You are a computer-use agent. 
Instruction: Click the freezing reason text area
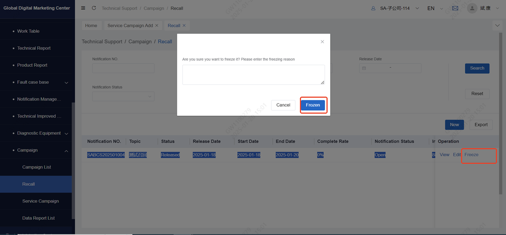(x=253, y=75)
